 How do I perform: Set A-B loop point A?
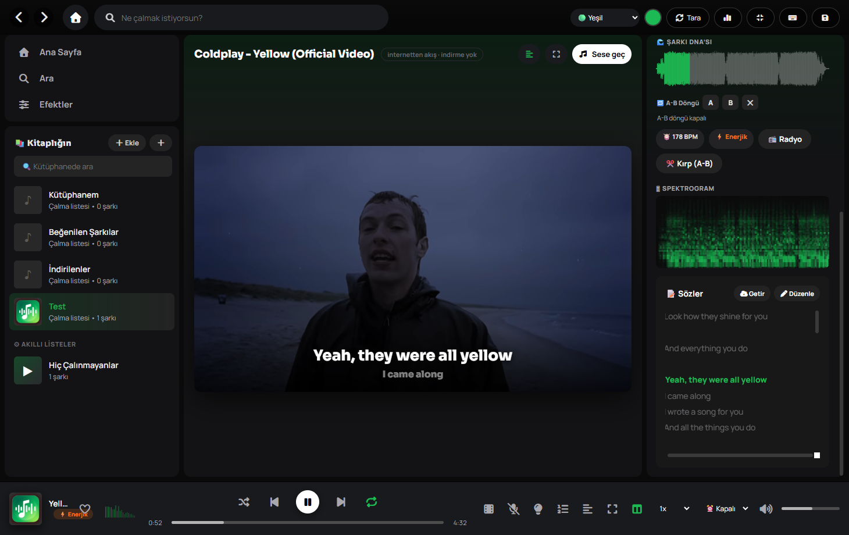coord(711,103)
